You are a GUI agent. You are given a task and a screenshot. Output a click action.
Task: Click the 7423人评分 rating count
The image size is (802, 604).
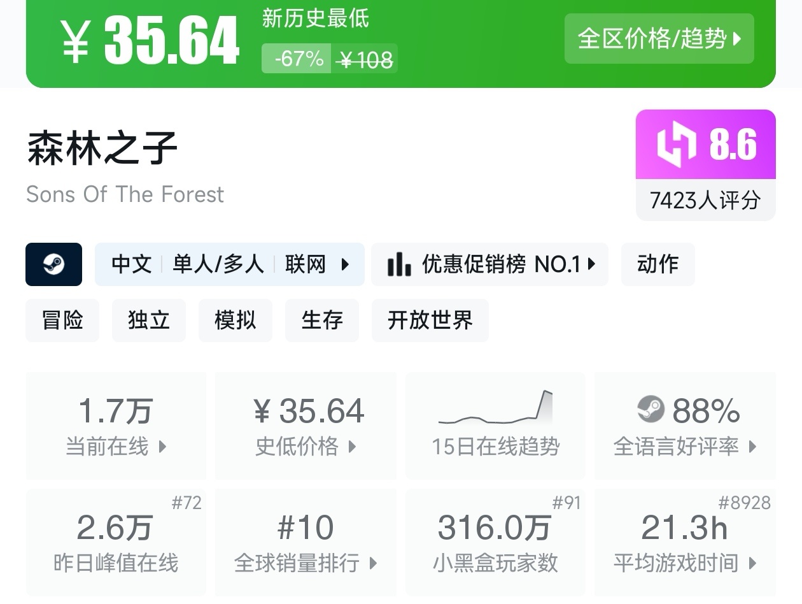pyautogui.click(x=705, y=201)
